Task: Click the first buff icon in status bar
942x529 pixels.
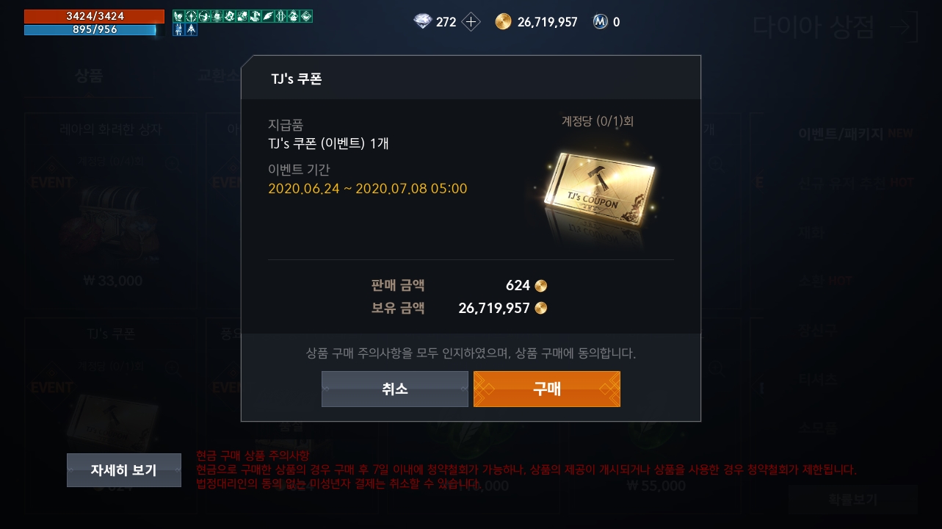Action: point(178,15)
